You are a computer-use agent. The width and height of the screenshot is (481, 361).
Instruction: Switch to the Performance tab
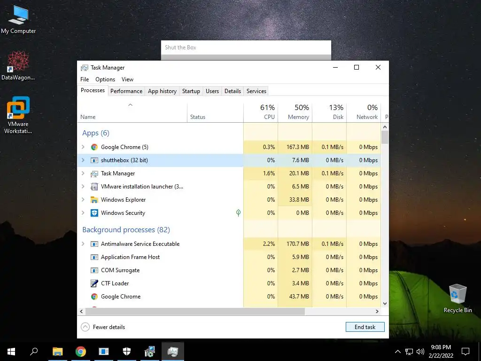(126, 91)
